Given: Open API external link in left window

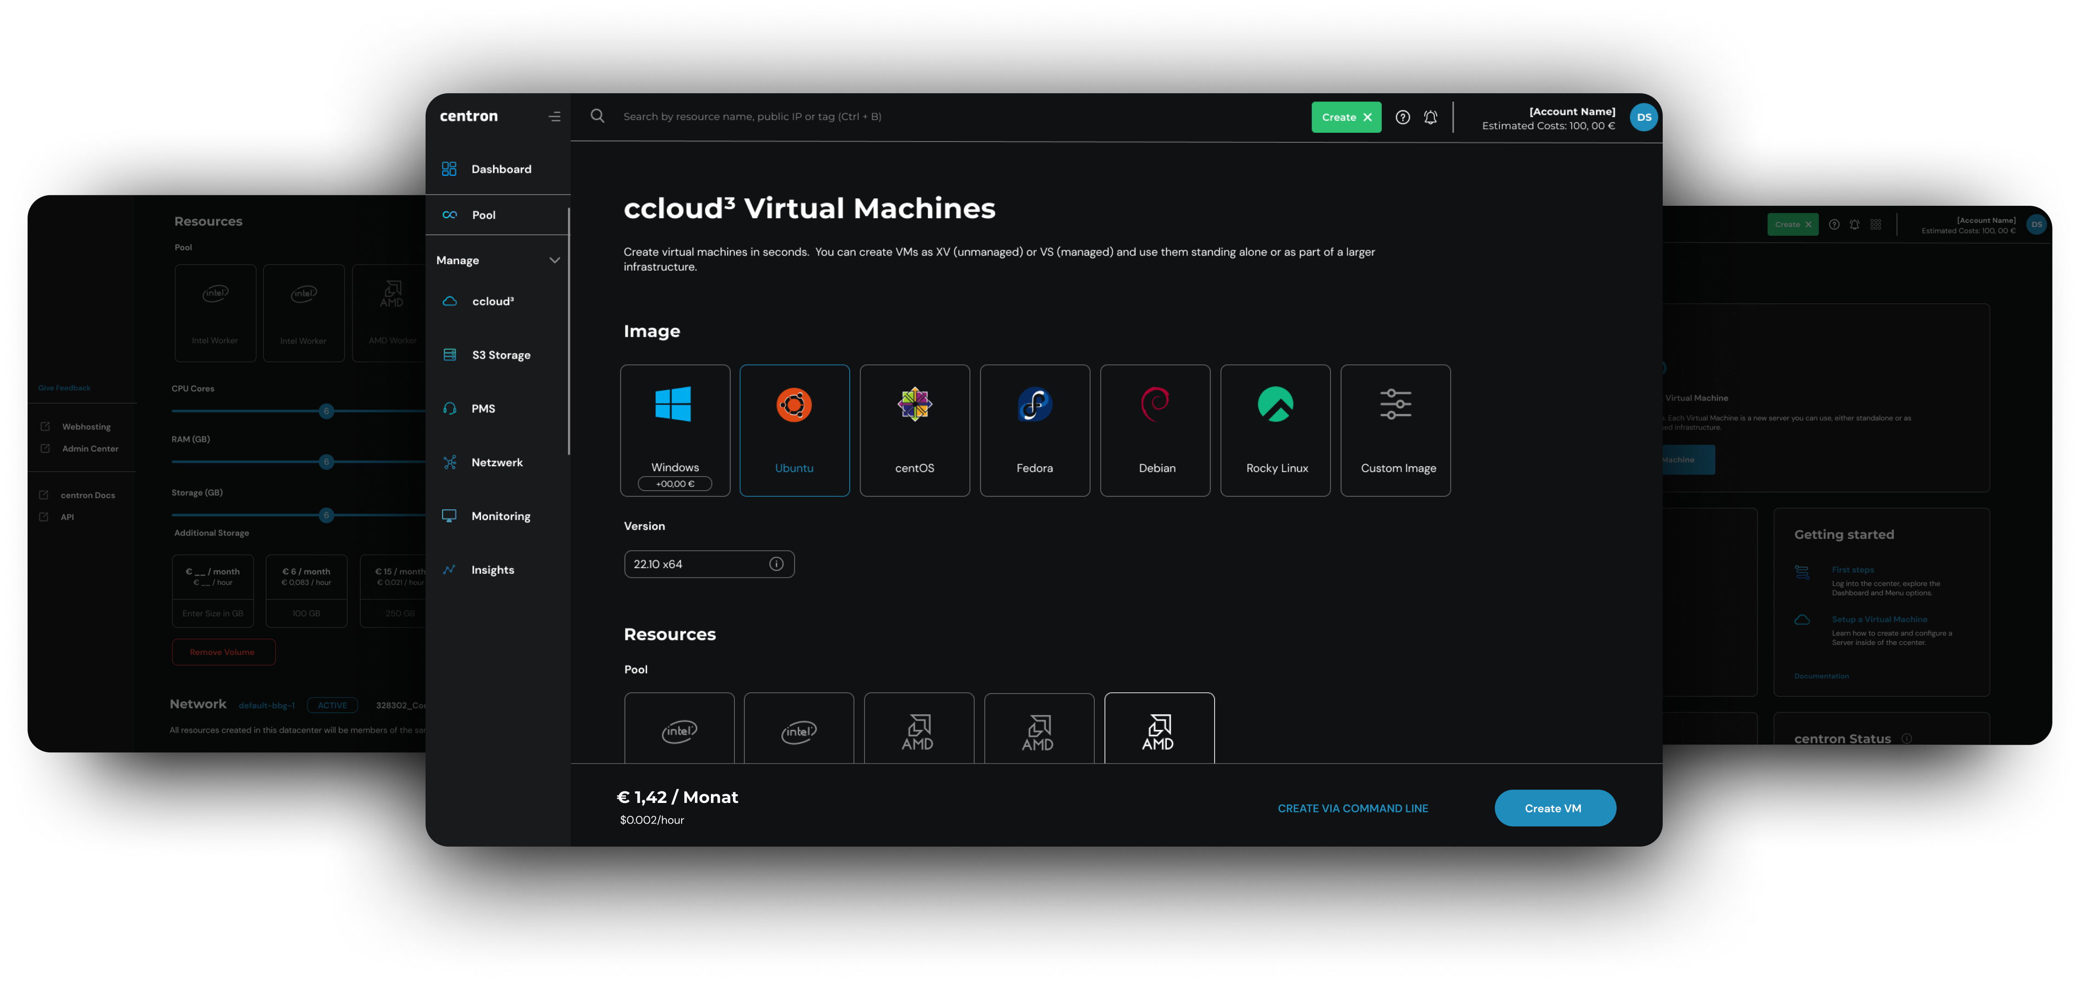Looking at the screenshot, I should pos(57,517).
